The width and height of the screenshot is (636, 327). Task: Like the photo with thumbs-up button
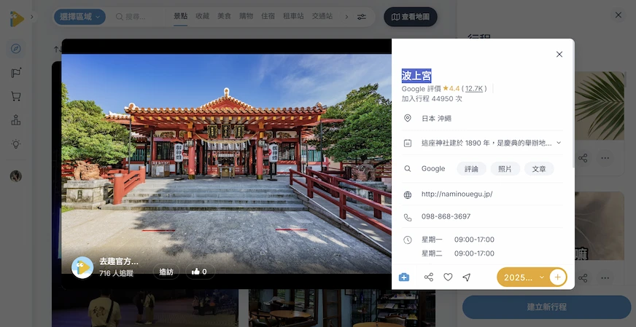[x=200, y=272]
